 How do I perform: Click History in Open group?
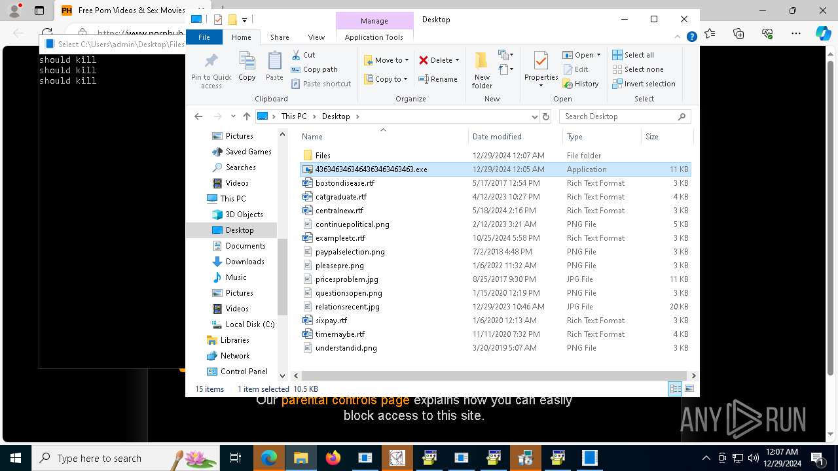[x=580, y=84]
